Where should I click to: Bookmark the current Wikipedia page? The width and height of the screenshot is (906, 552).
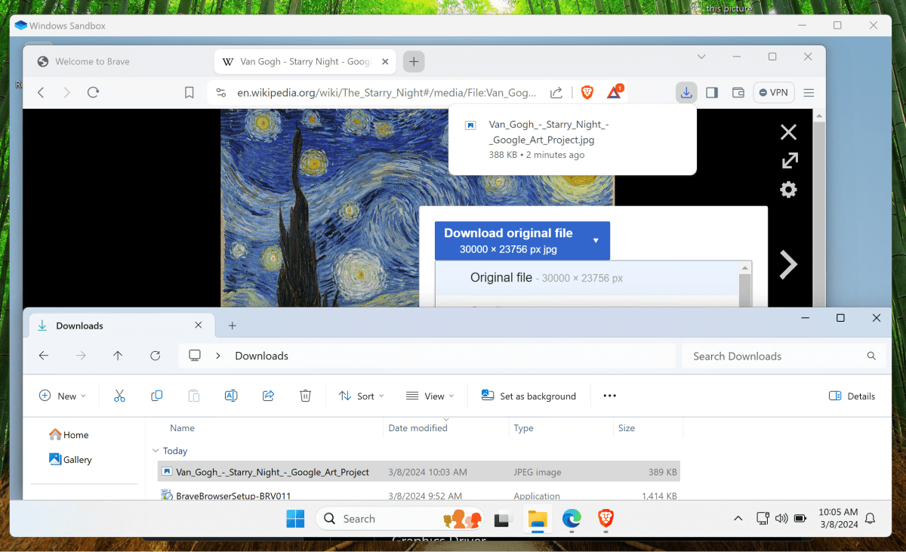[x=189, y=92]
